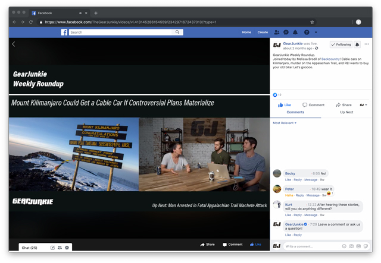Click the search magnifier icon
Screen dimensions: 381x263
click(177, 32)
